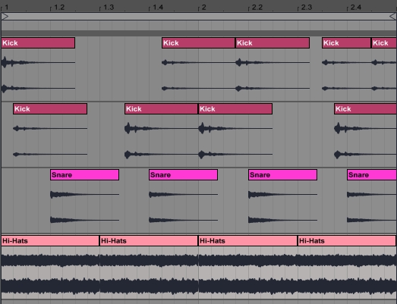Select the Hi-Hats clip starting at 2.3
The width and height of the screenshot is (397, 304).
point(347,241)
